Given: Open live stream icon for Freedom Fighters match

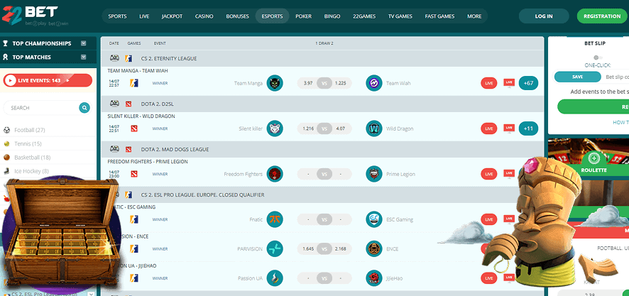Looking at the screenshot, I should click(x=509, y=174).
